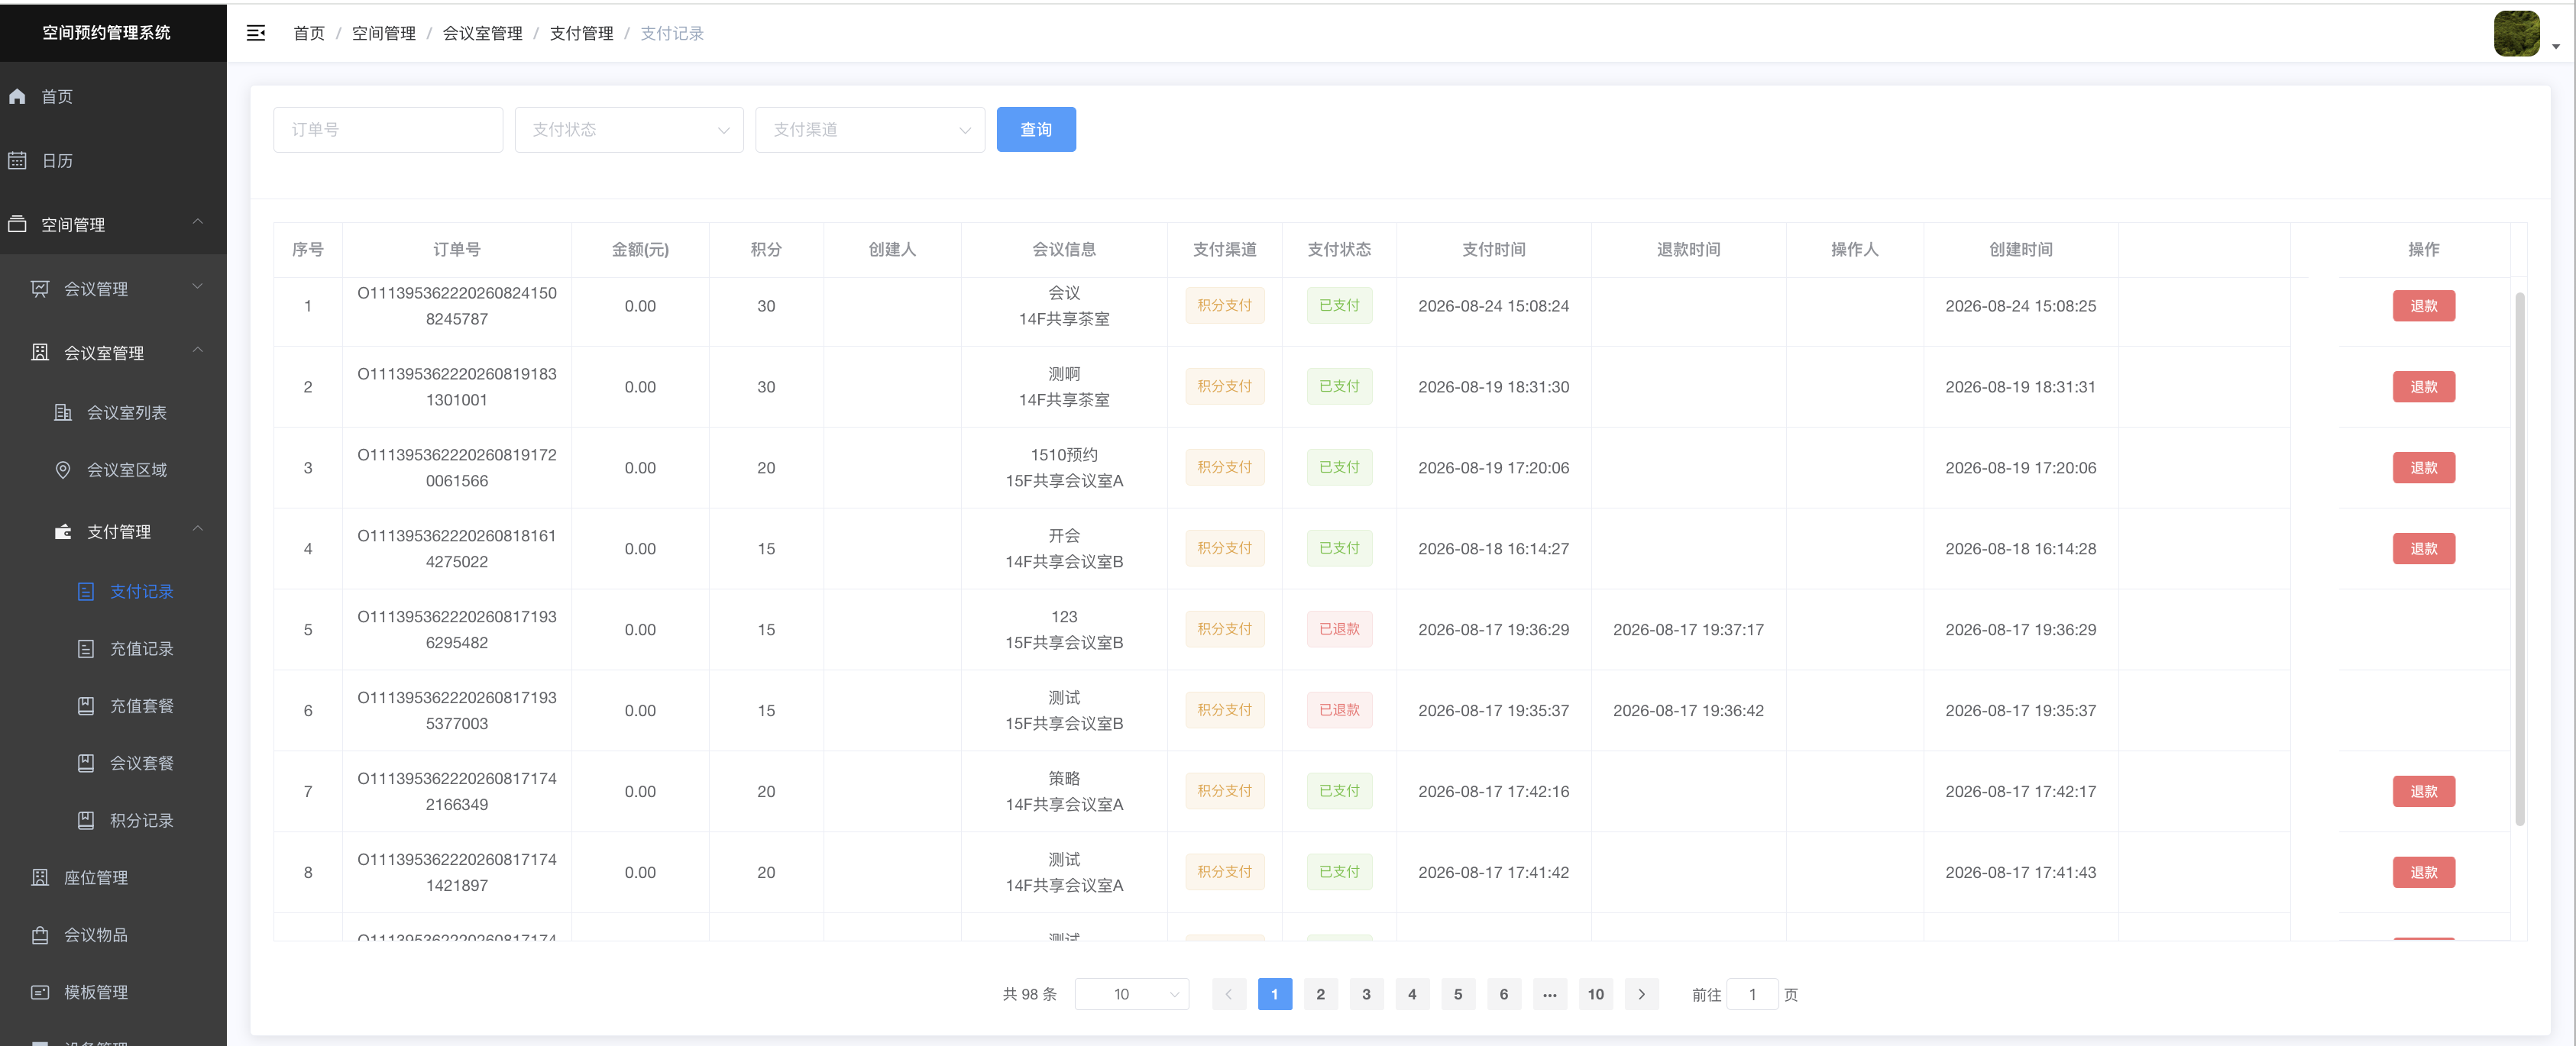Image resolution: width=2576 pixels, height=1046 pixels.
Task: Click the home icon in the sidebar
Action: pos(17,97)
